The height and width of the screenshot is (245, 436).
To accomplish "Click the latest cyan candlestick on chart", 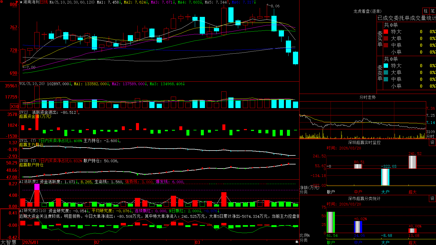I will (x=295, y=58).
